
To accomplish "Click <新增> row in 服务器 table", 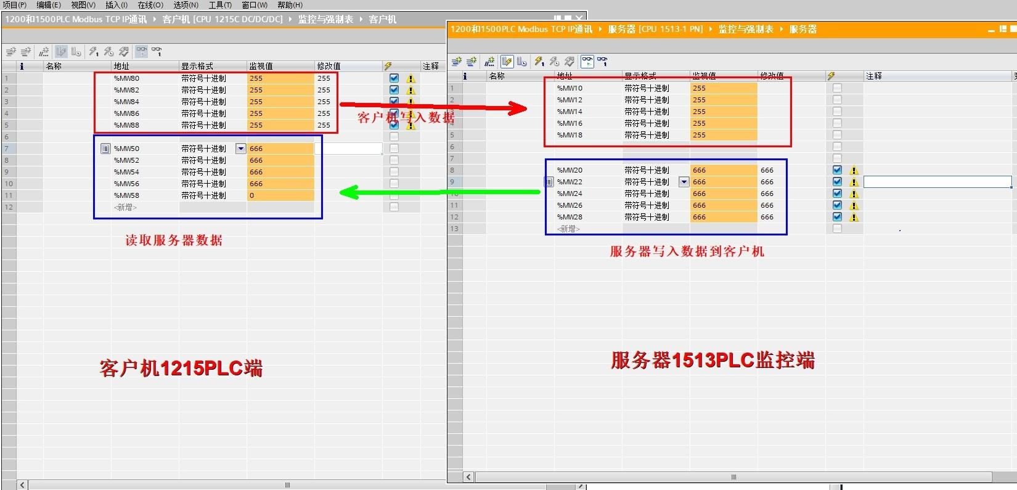I will [x=568, y=229].
